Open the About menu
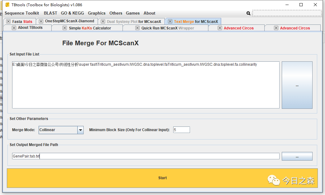 point(149,13)
